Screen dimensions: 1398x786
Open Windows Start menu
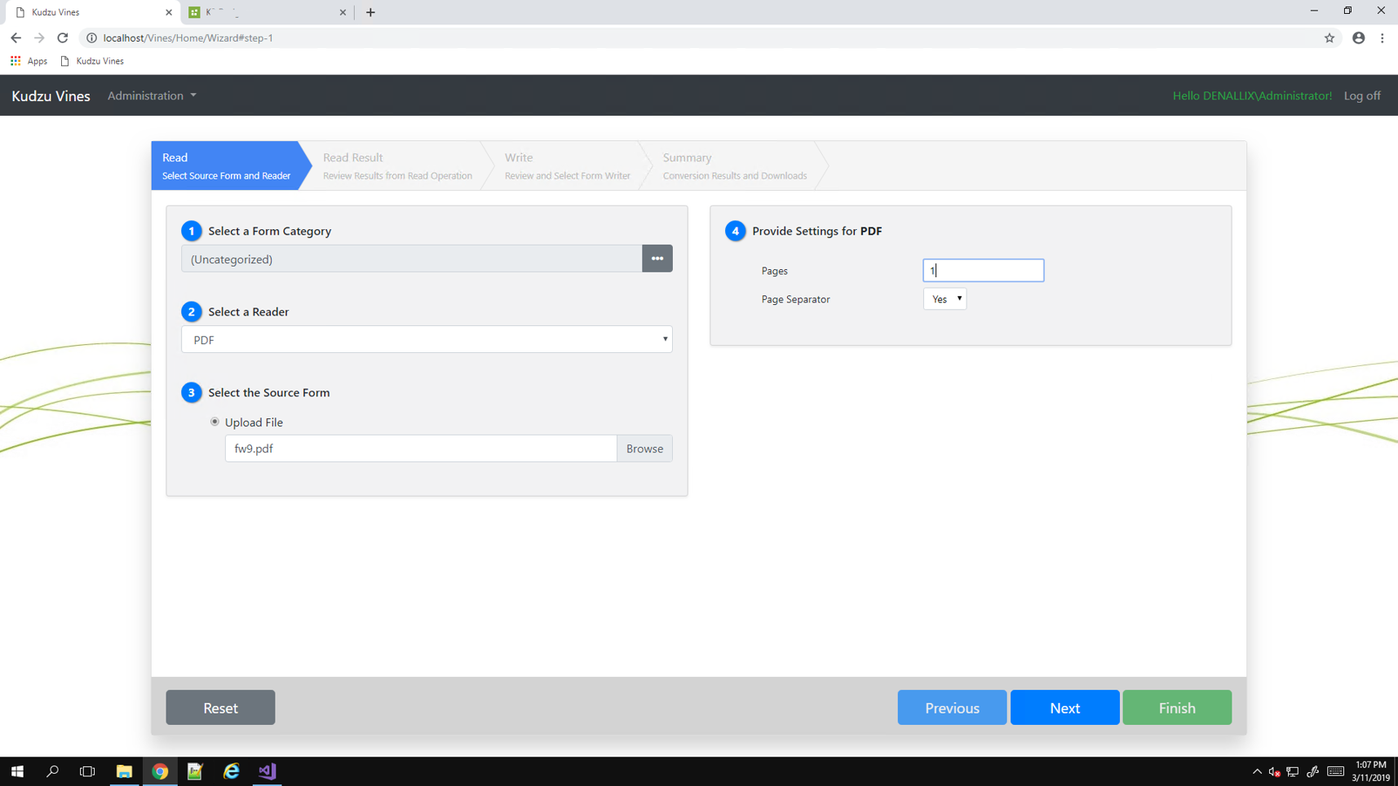pyautogui.click(x=17, y=771)
